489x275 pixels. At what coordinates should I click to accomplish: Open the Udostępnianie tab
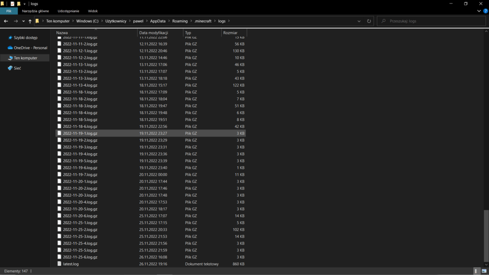click(68, 11)
